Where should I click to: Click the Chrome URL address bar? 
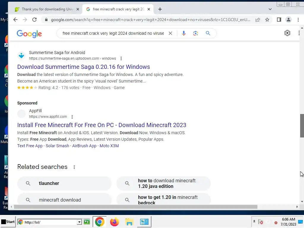point(151,20)
